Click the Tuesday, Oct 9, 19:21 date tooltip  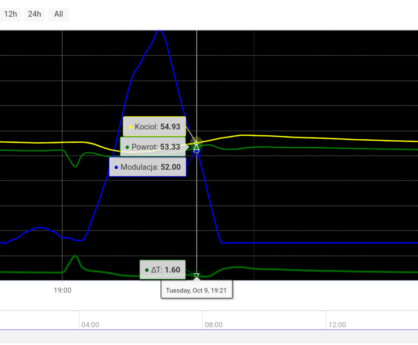[x=196, y=290]
